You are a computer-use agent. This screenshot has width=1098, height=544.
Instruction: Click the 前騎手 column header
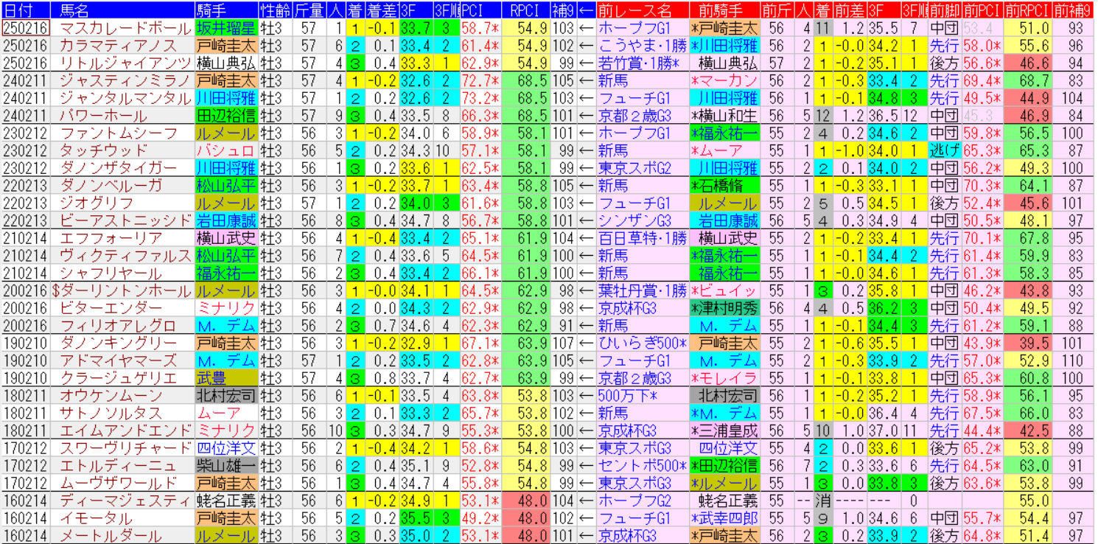tap(724, 10)
